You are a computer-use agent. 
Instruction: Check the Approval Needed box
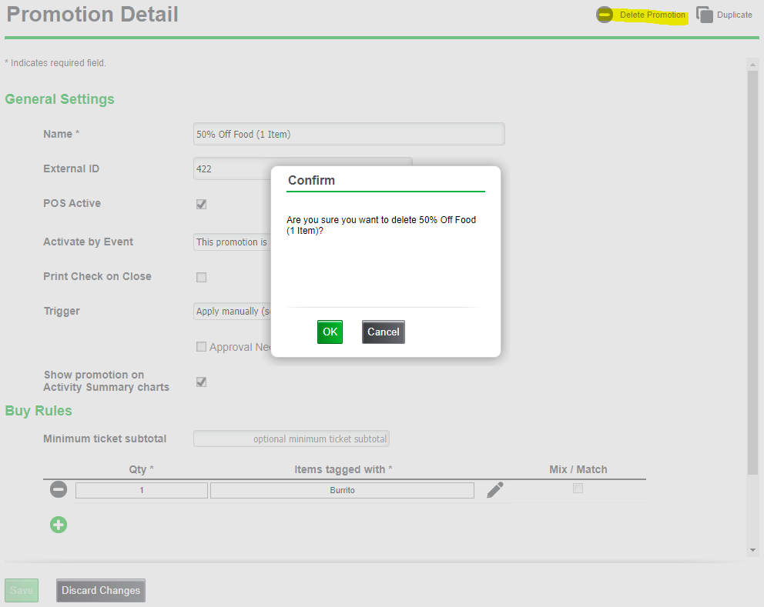point(202,347)
